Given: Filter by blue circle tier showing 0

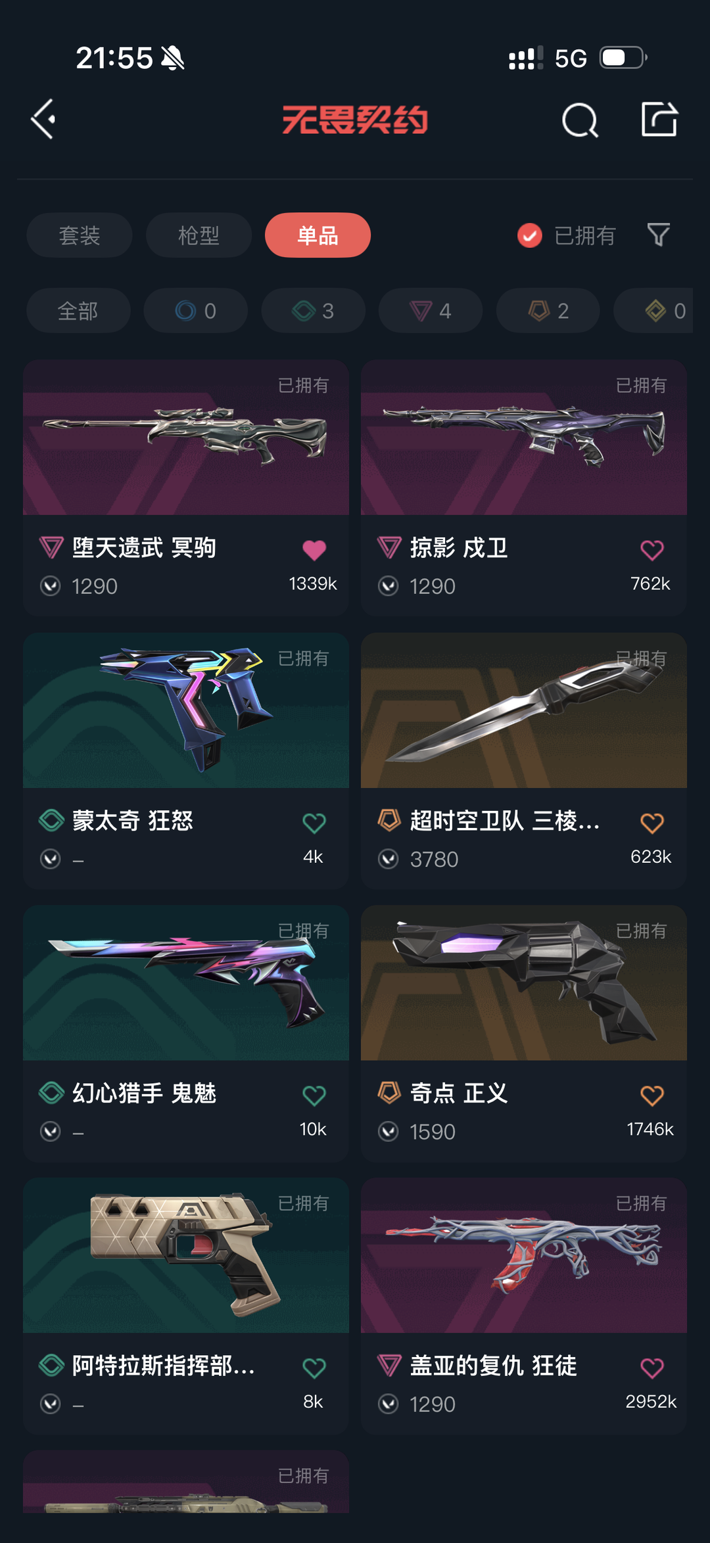Looking at the screenshot, I should pyautogui.click(x=196, y=310).
